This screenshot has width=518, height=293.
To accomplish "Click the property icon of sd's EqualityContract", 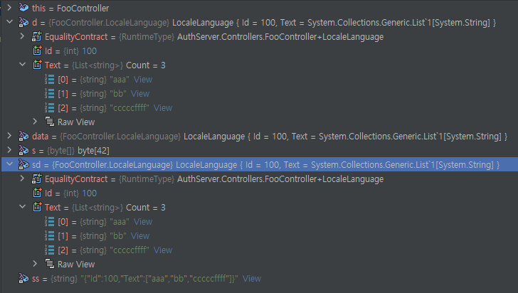I will 37,179.
